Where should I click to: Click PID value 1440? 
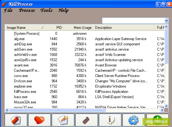pyautogui.click(x=53, y=39)
